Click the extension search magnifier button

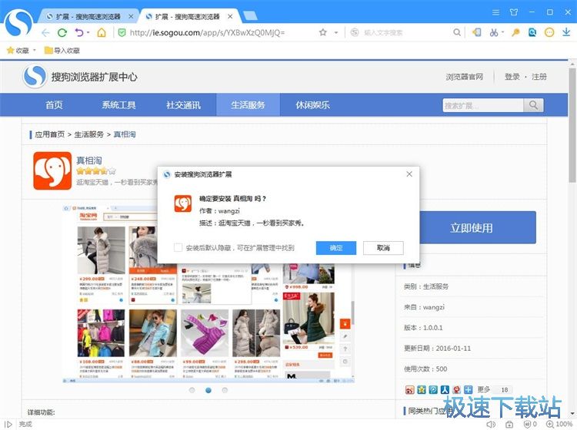[533, 105]
